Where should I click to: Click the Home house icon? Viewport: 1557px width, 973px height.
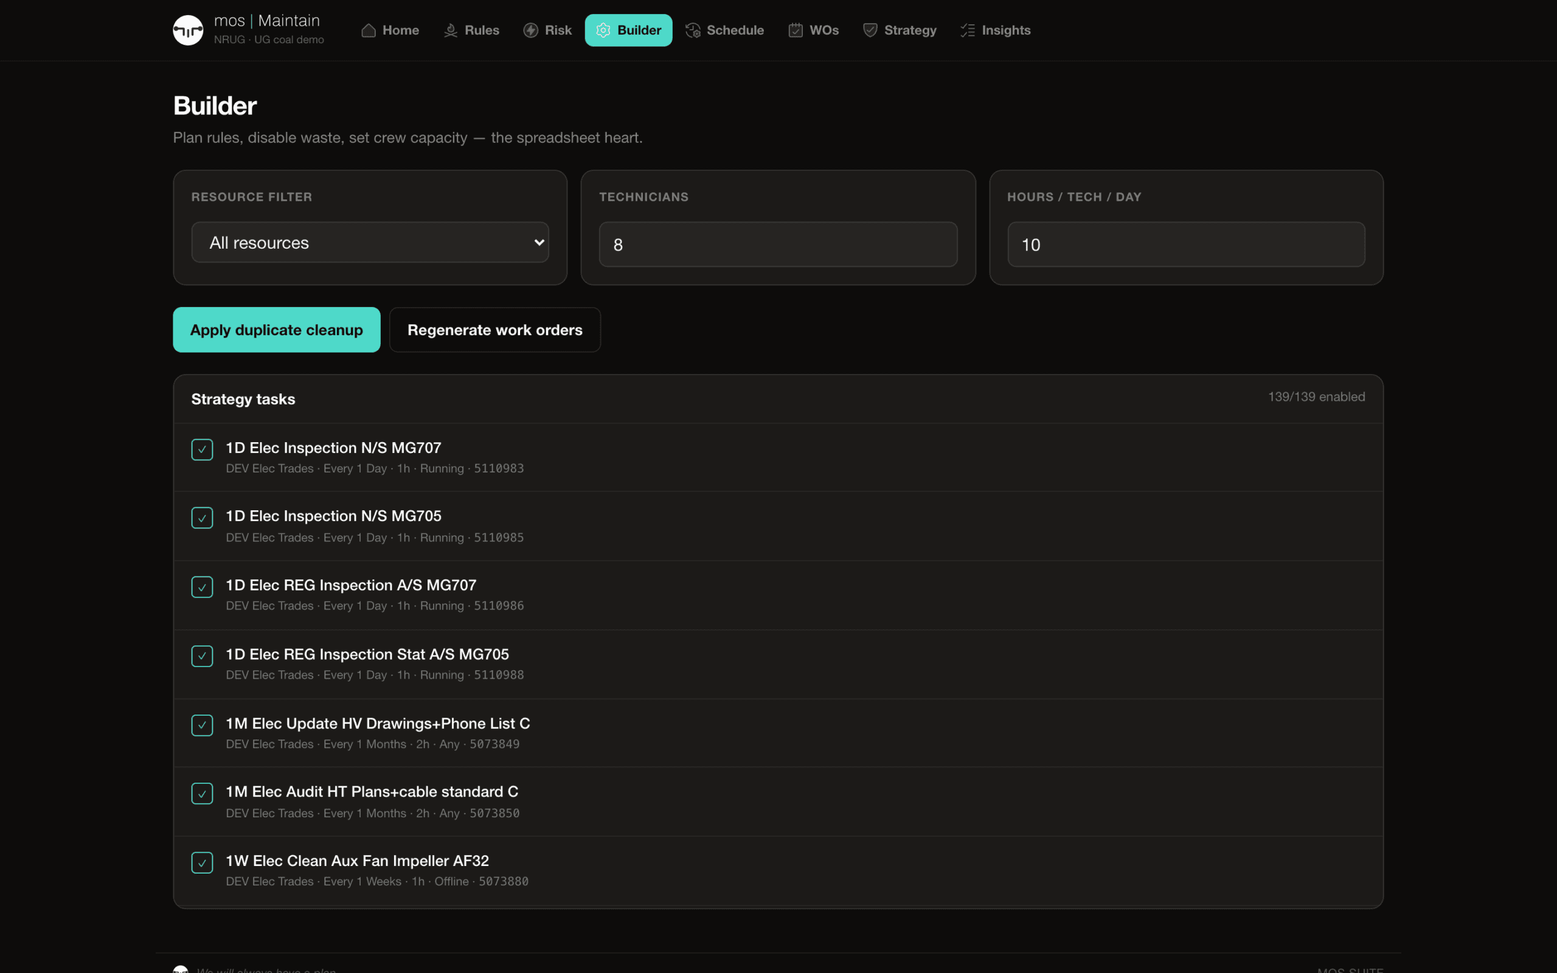point(369,30)
